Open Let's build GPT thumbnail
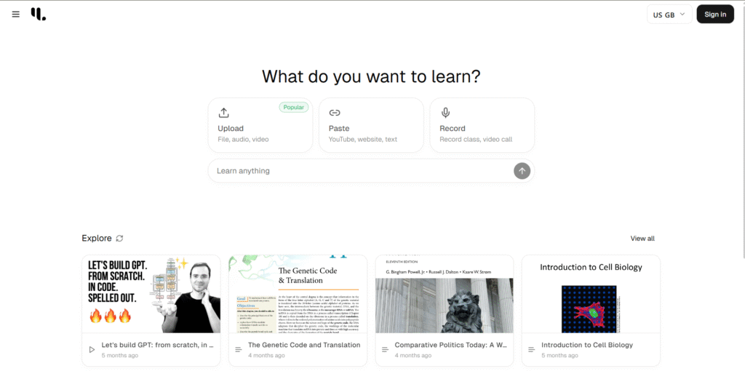 (151, 294)
